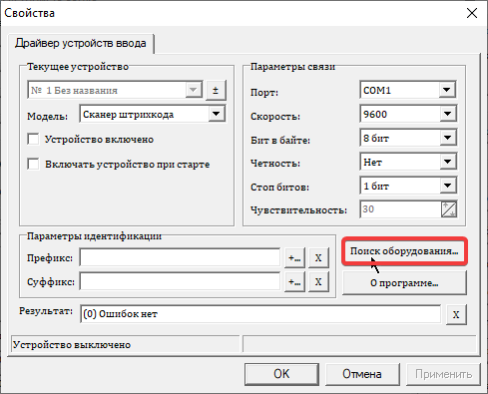Image resolution: width=488 pixels, height=394 pixels.
Task: Clear the Результат field with its X button
Action: 456,314
